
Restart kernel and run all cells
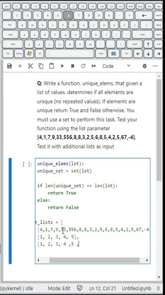[x=94, y=66]
